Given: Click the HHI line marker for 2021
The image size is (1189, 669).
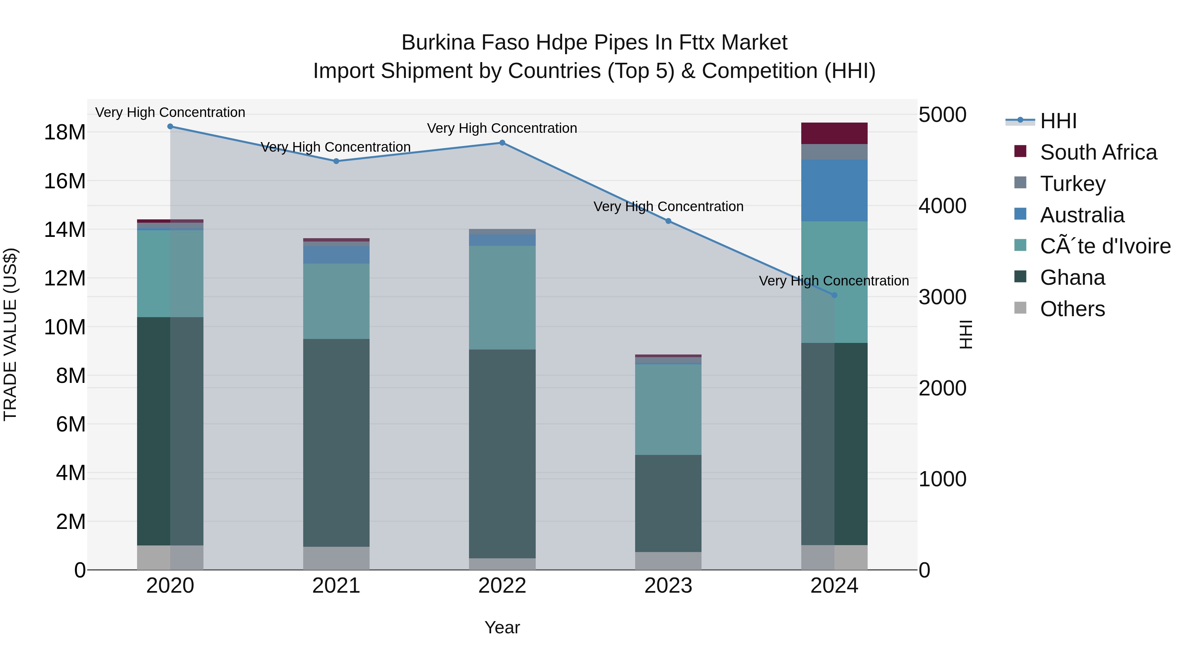Looking at the screenshot, I should (337, 161).
